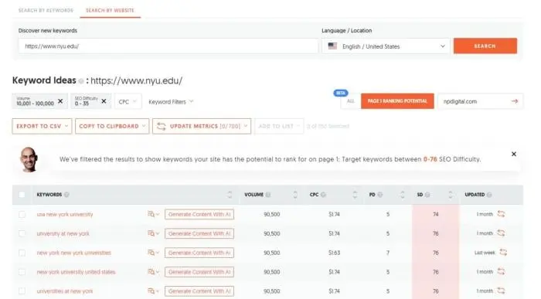Check 'new york university united states' row checkbox
The width and height of the screenshot is (541, 299).
(x=22, y=272)
